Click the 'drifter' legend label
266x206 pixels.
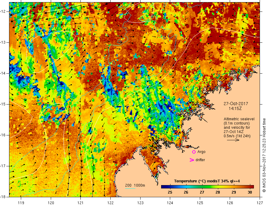[200, 160]
